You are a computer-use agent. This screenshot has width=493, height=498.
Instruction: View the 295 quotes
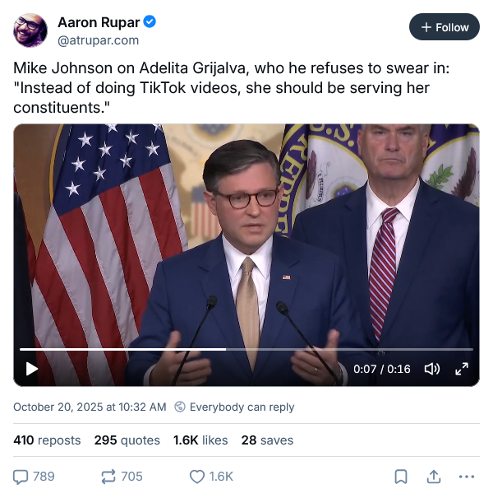[127, 440]
